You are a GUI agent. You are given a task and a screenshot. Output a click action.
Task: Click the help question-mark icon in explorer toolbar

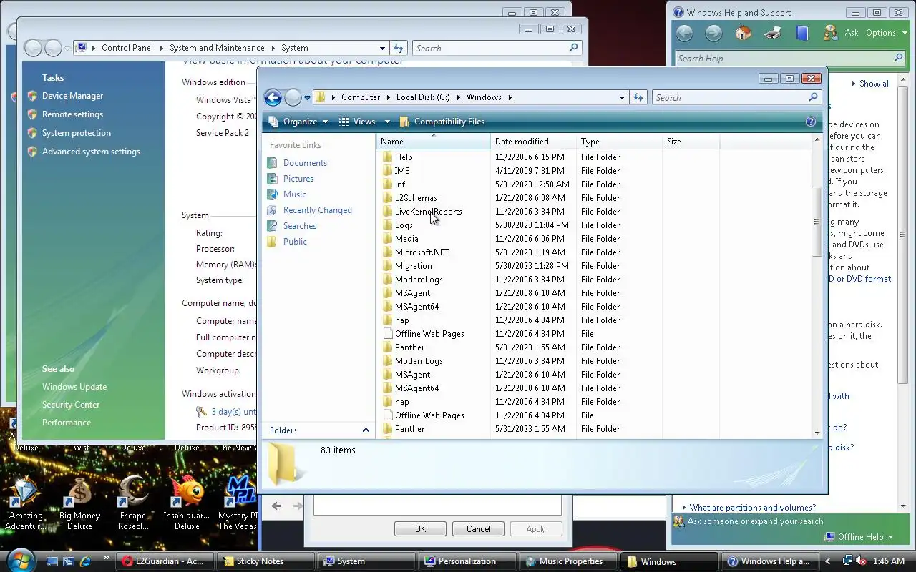coord(810,122)
